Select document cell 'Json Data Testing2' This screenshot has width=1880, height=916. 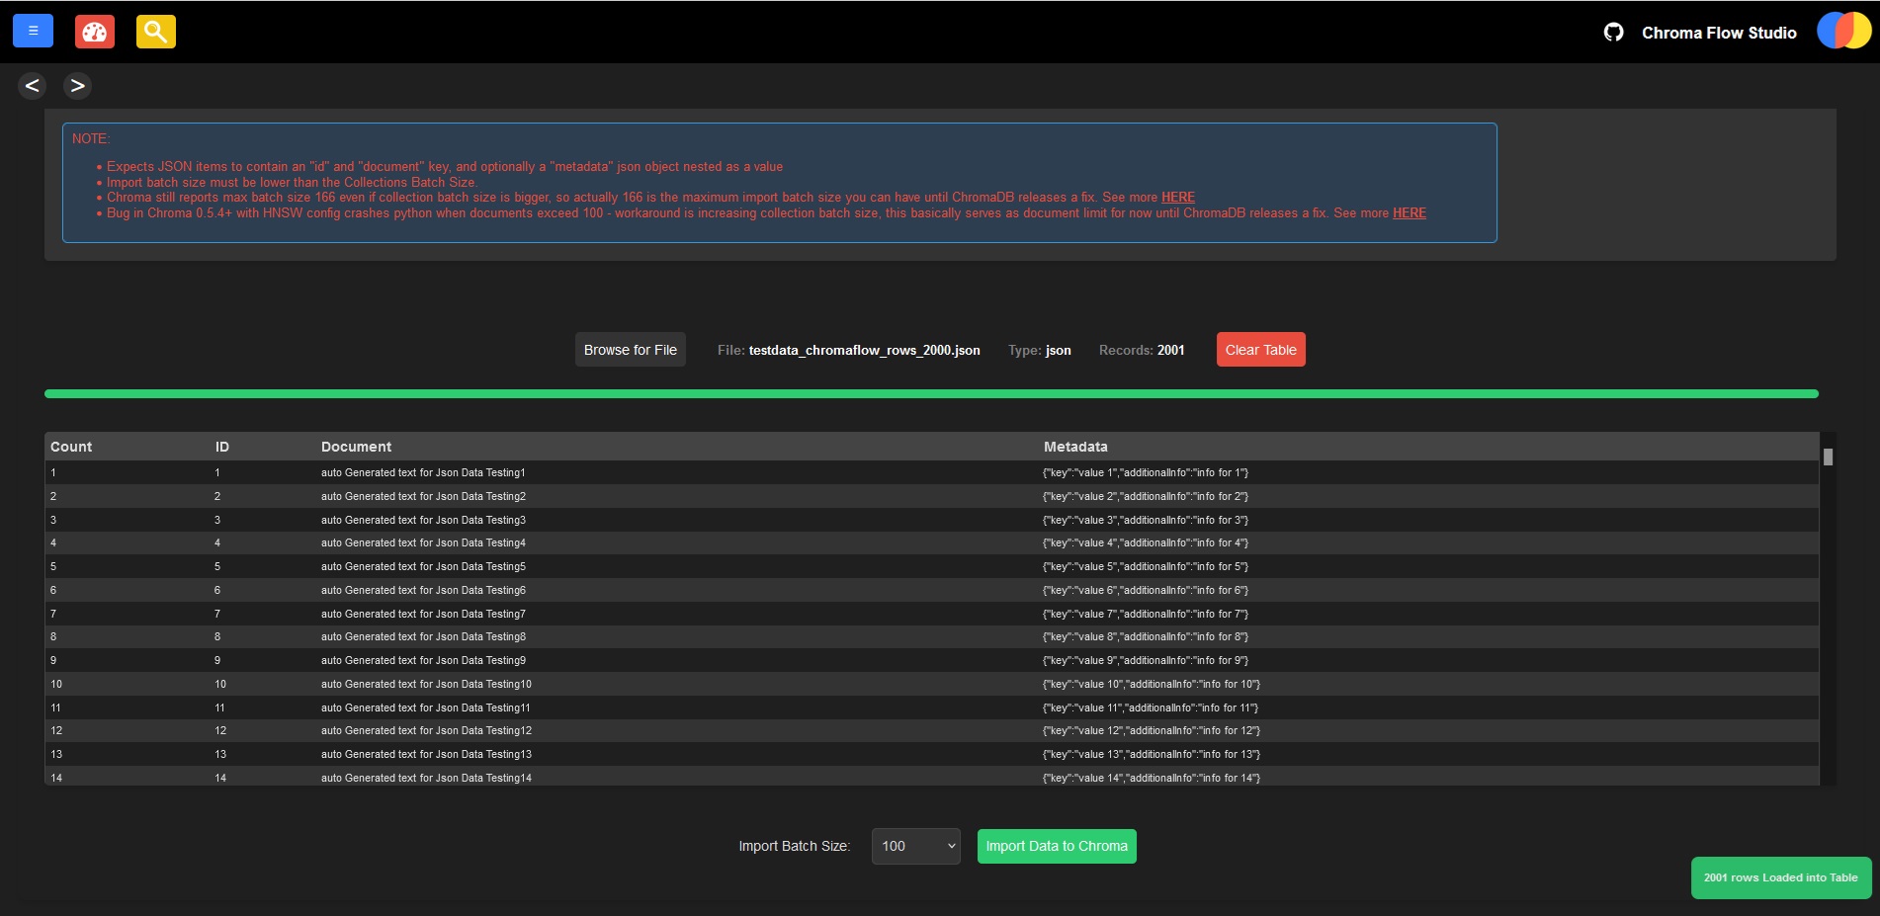[423, 497]
